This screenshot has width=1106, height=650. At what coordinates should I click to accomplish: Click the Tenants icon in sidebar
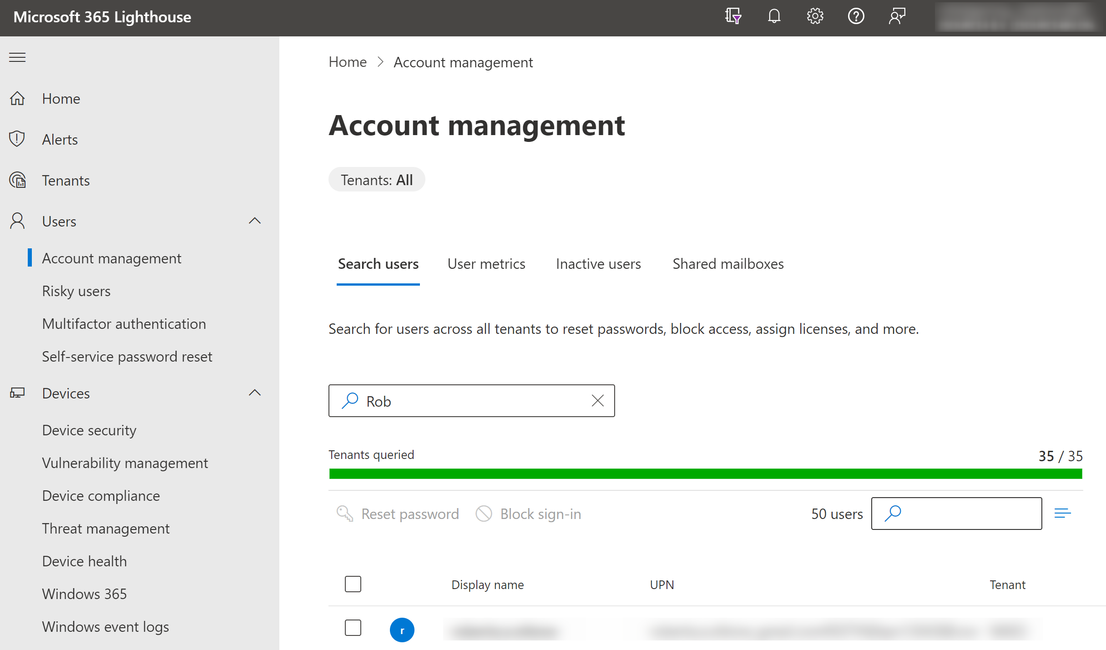pyautogui.click(x=18, y=180)
